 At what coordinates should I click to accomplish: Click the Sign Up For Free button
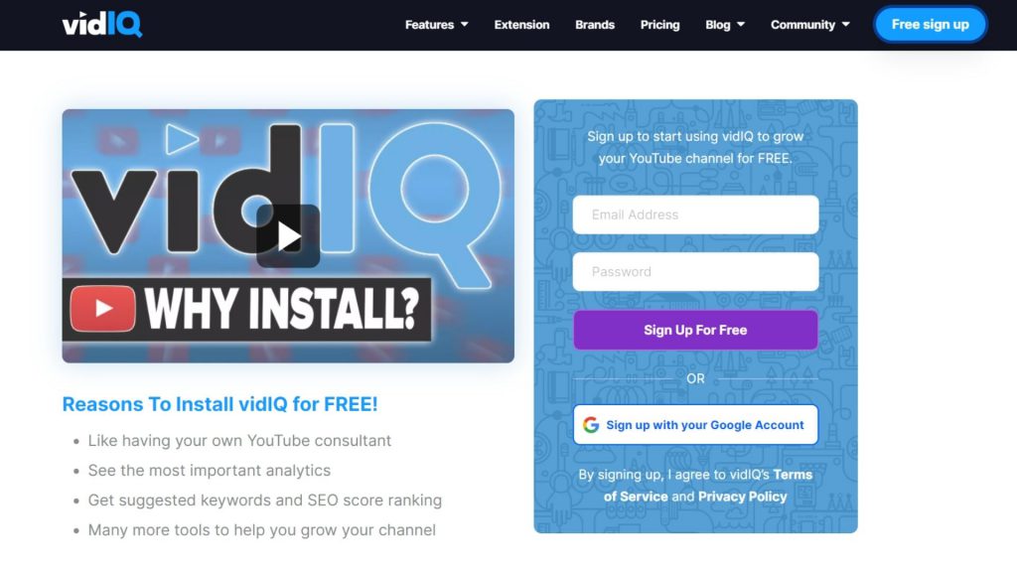[695, 330]
